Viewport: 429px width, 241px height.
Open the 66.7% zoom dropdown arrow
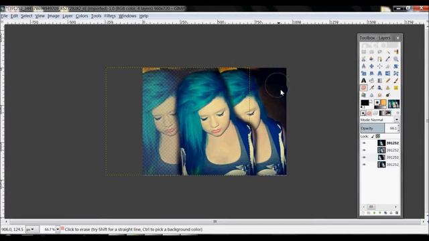(x=58, y=229)
